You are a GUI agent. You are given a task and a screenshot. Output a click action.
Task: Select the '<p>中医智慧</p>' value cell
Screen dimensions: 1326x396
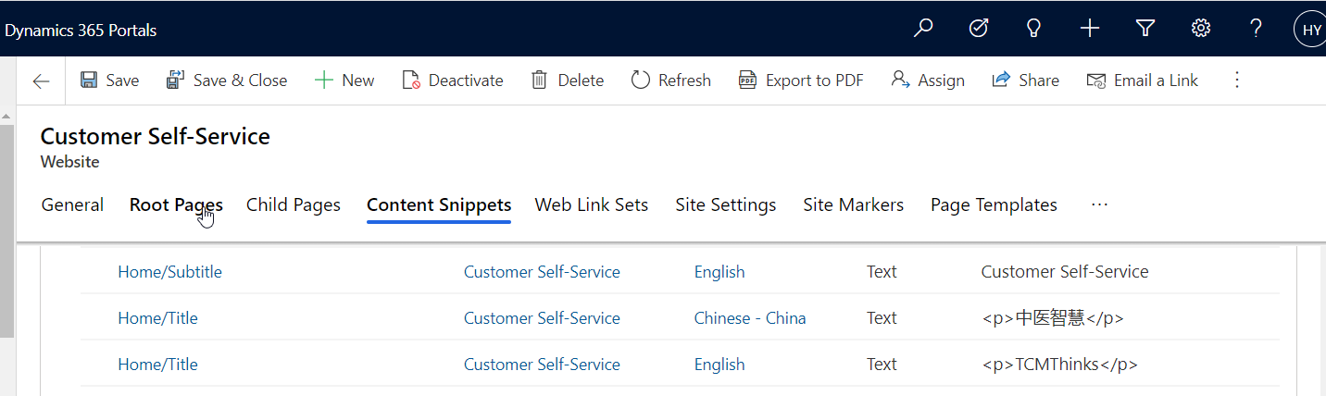[1053, 318]
